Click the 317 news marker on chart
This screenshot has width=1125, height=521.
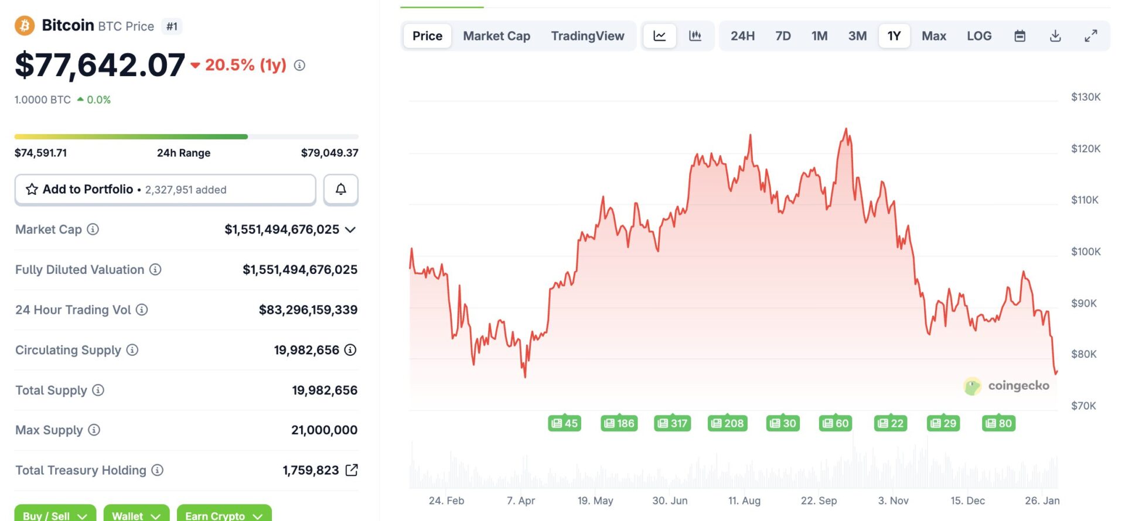coord(672,423)
